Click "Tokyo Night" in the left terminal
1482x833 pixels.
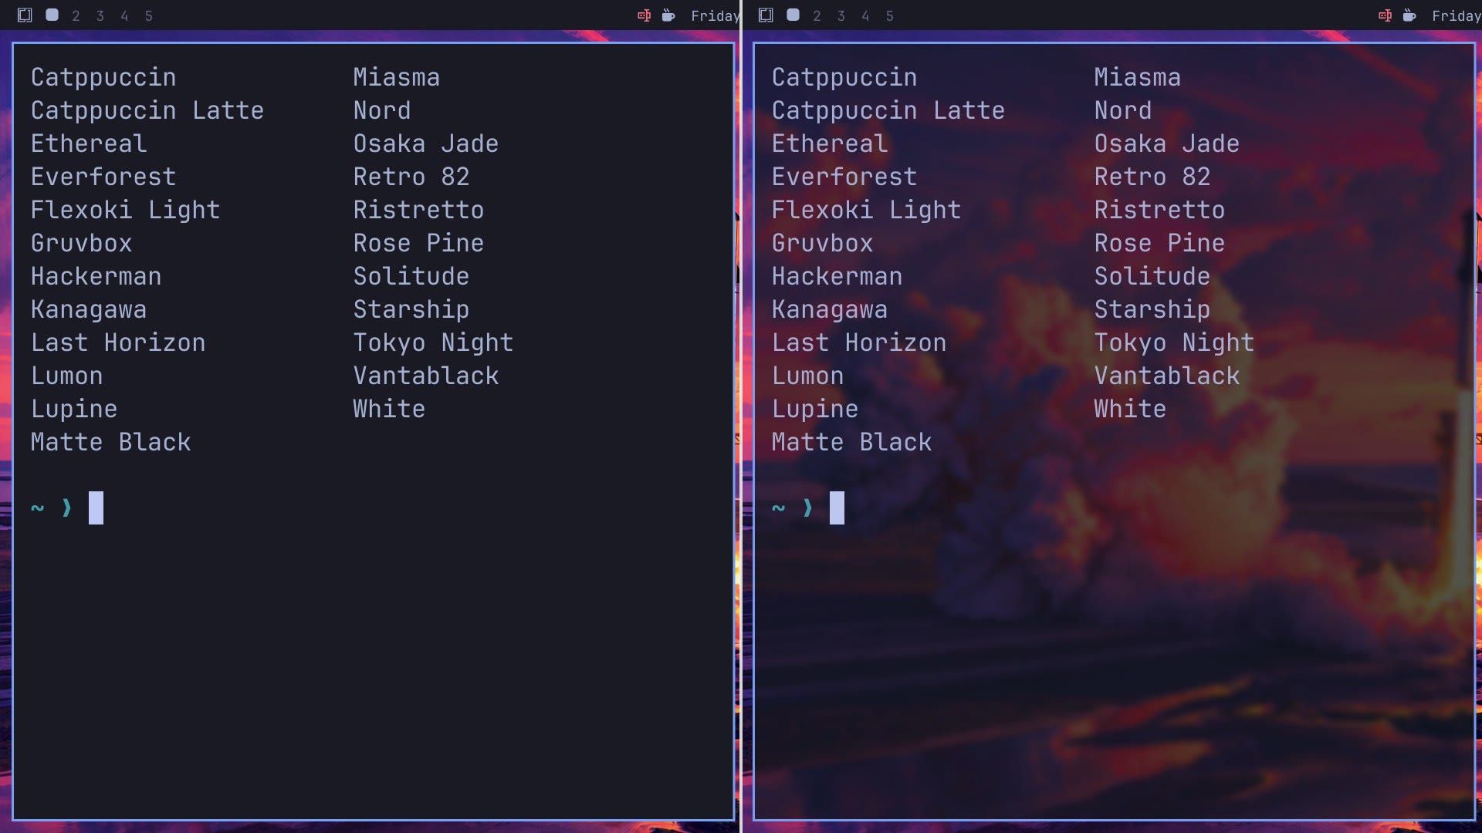[x=433, y=342]
